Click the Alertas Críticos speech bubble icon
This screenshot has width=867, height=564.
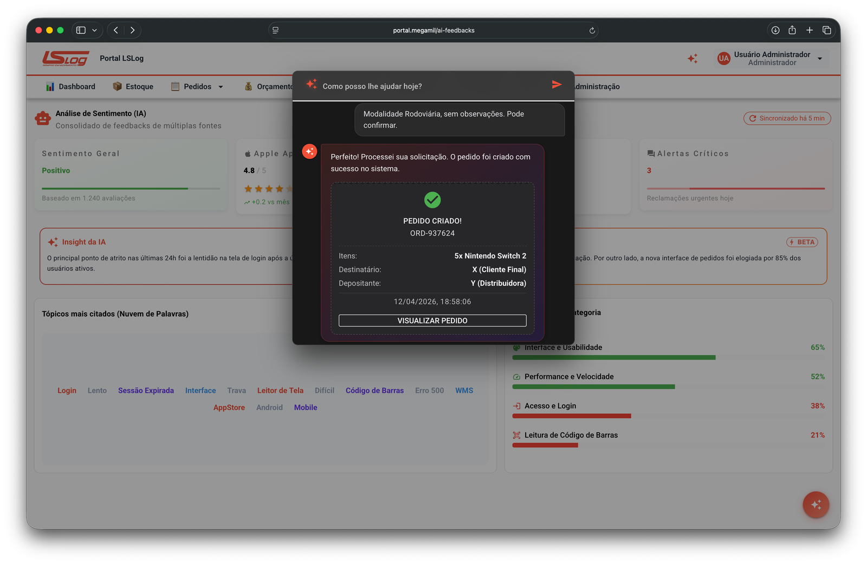tap(652, 153)
